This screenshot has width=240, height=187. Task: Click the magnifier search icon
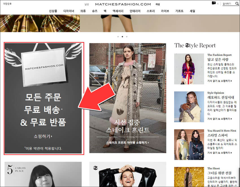[237, 4]
